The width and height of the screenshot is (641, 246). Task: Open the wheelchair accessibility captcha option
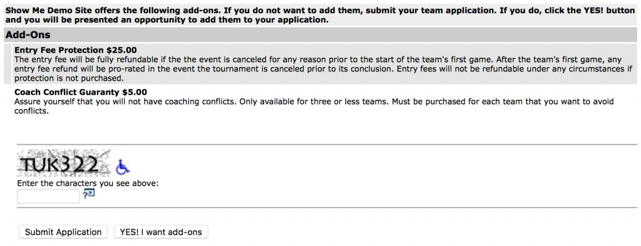coord(122,167)
